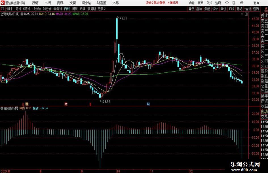
Task: Click the 42.26 high price marker
Action: 123,18
